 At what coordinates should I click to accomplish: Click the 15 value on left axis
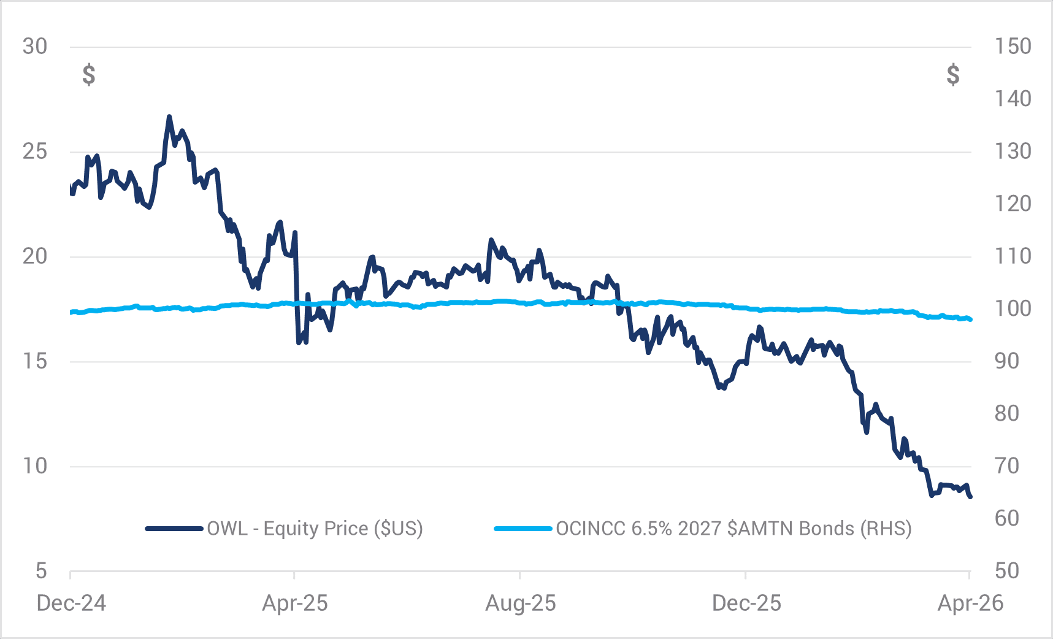pos(35,361)
